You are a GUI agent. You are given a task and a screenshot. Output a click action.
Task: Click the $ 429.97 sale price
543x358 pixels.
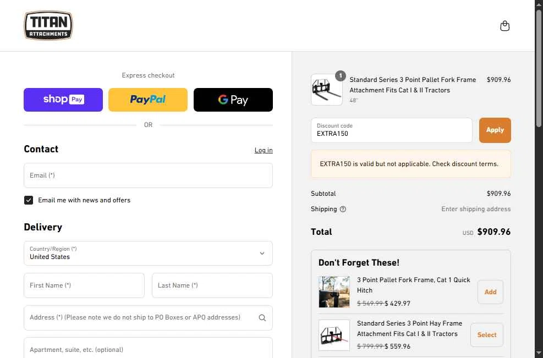(x=398, y=304)
